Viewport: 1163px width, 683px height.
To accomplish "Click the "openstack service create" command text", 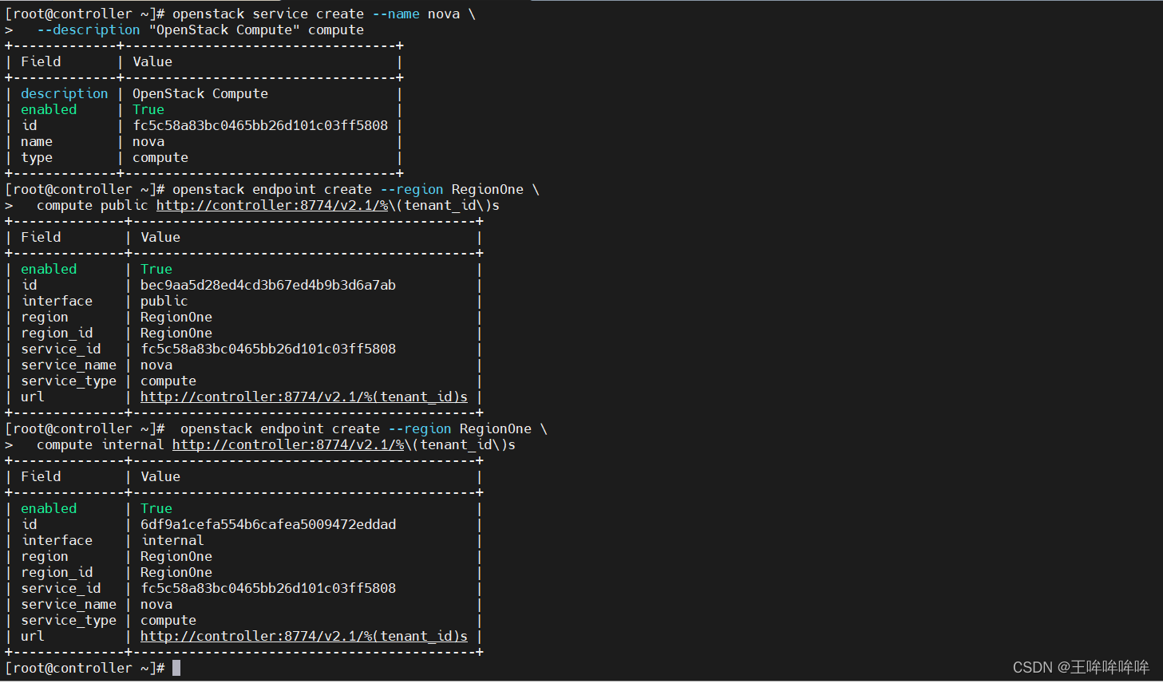I will click(268, 14).
